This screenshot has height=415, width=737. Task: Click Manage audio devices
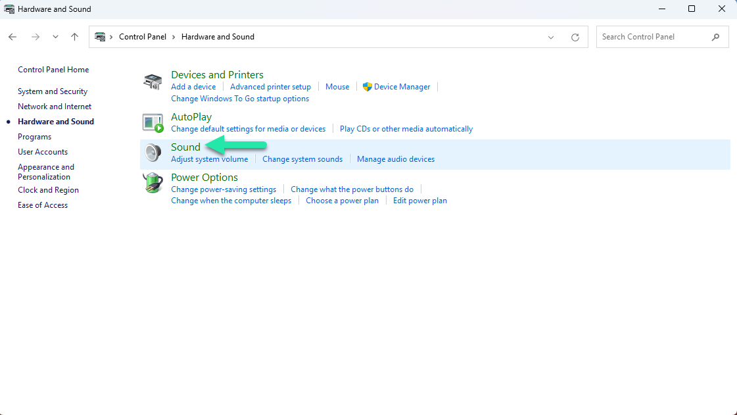coord(396,159)
